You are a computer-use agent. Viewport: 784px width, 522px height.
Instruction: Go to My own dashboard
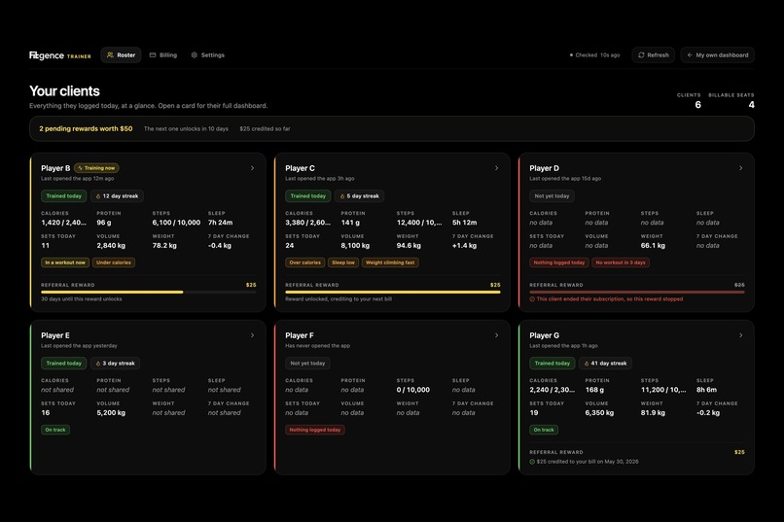point(718,55)
